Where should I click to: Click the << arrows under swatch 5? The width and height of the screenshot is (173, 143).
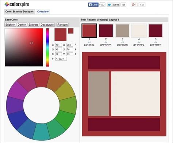point(155,42)
